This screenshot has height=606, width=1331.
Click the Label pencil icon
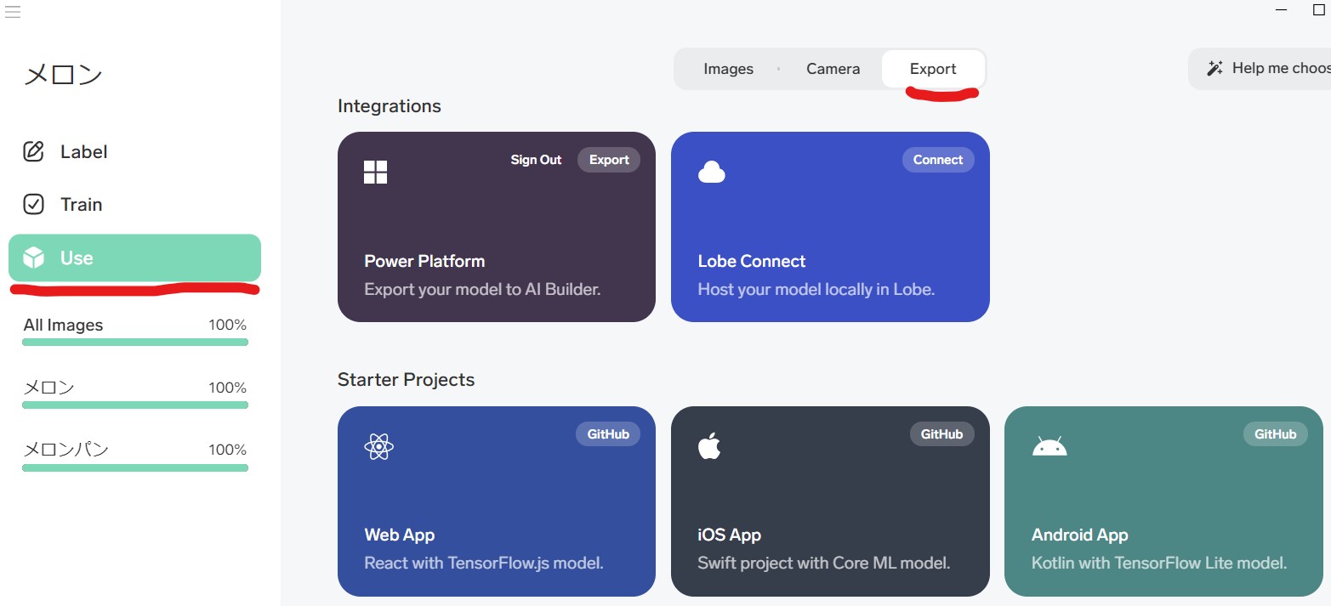click(32, 152)
